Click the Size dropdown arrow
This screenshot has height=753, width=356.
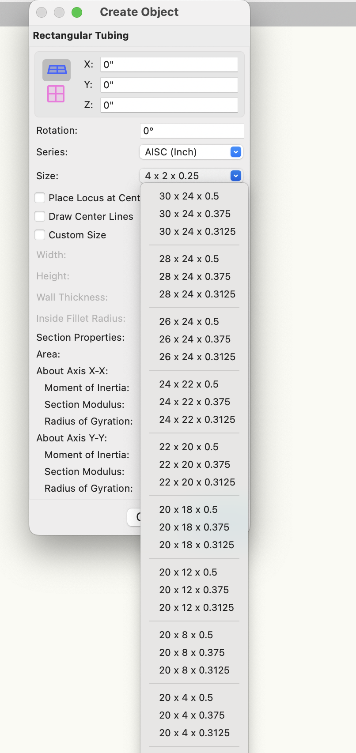click(x=236, y=176)
